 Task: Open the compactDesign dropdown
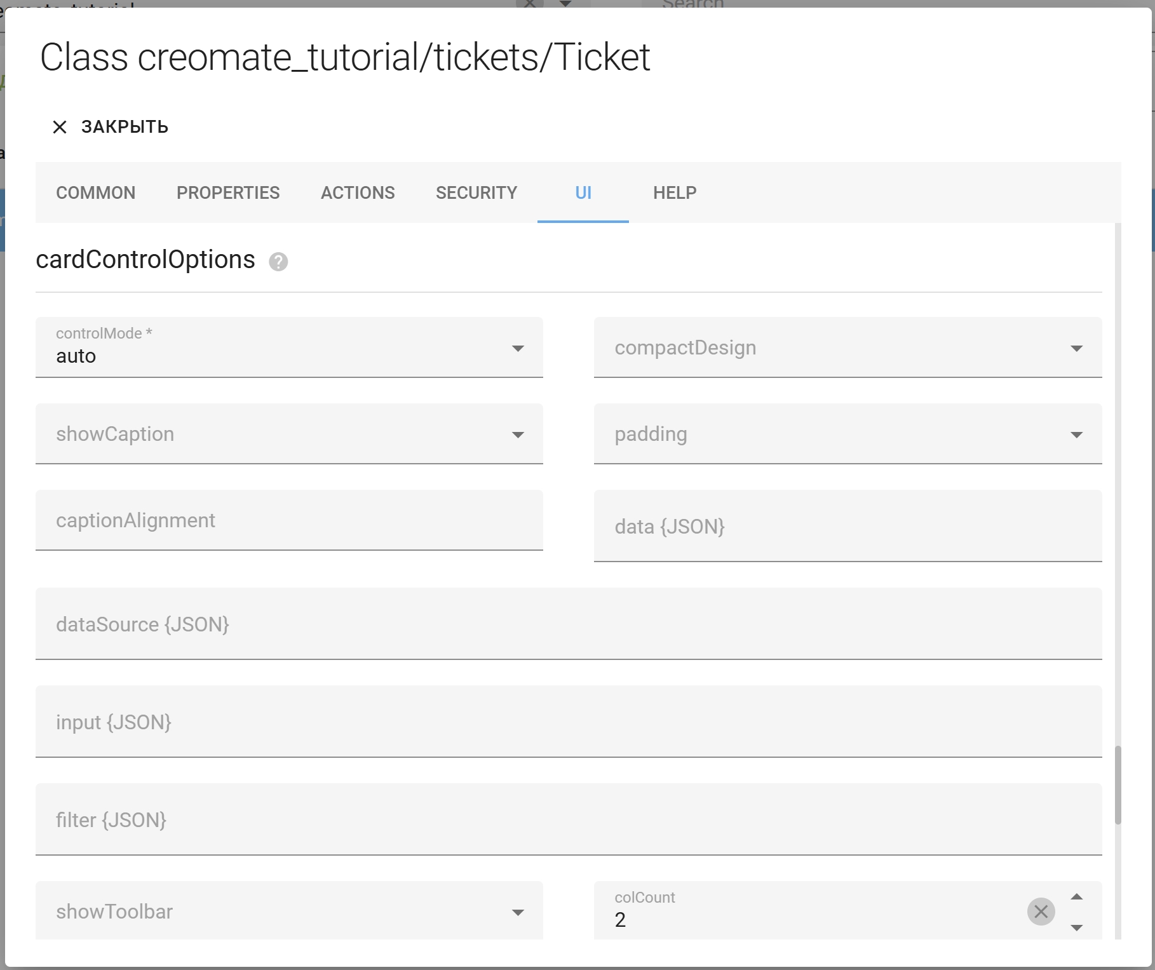tap(1076, 348)
